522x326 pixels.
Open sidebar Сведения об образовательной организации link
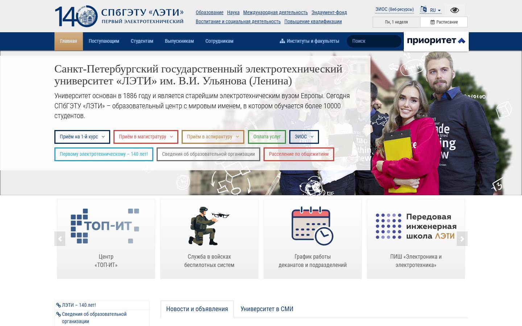pos(94,318)
